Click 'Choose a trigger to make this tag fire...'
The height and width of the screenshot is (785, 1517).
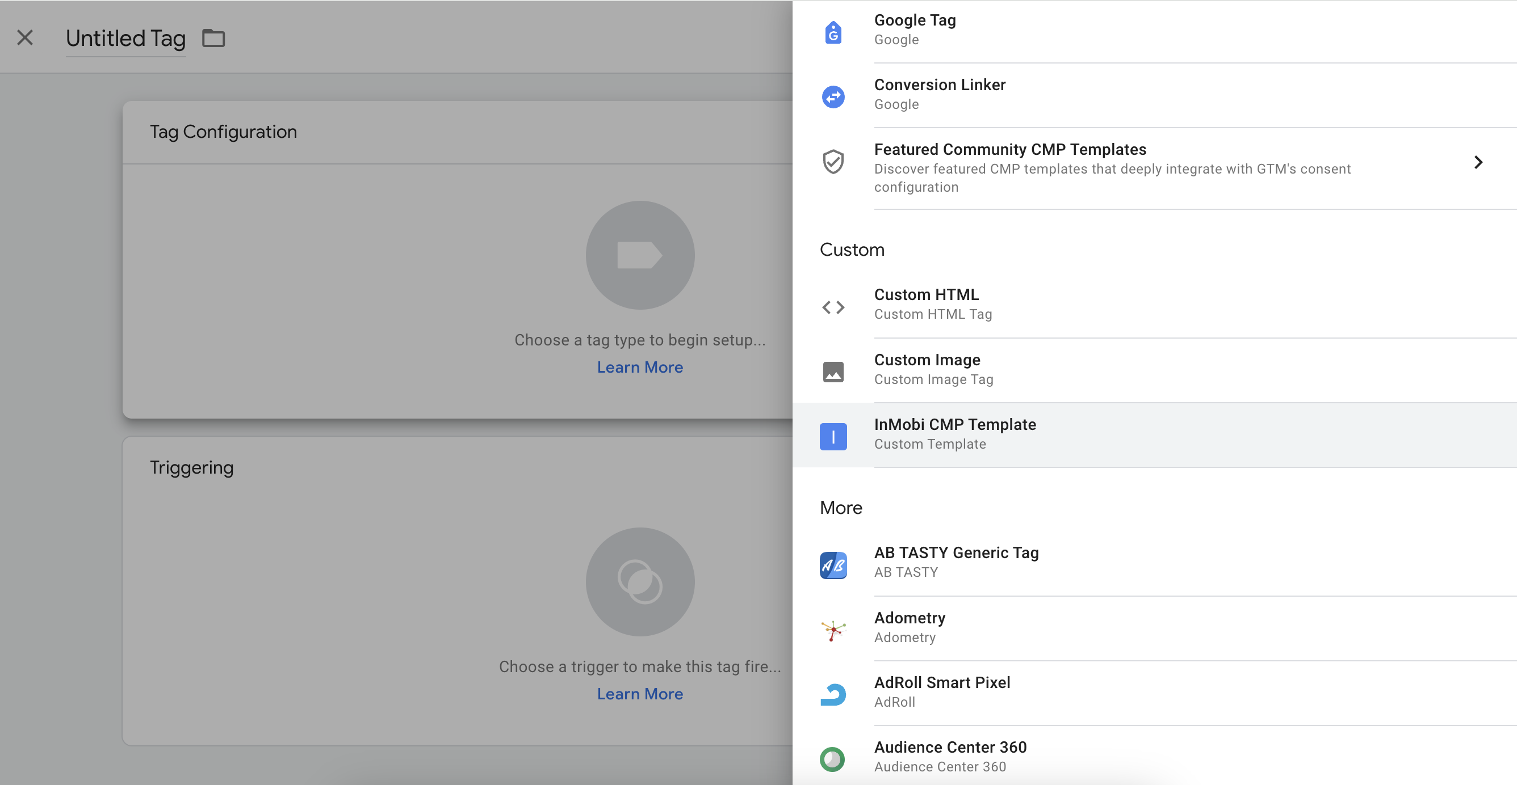640,666
